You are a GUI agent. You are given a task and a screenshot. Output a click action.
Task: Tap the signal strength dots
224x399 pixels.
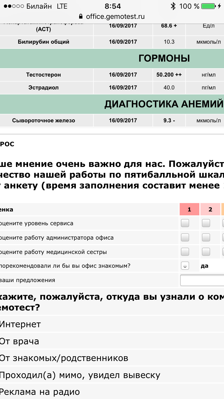click(x=13, y=6)
